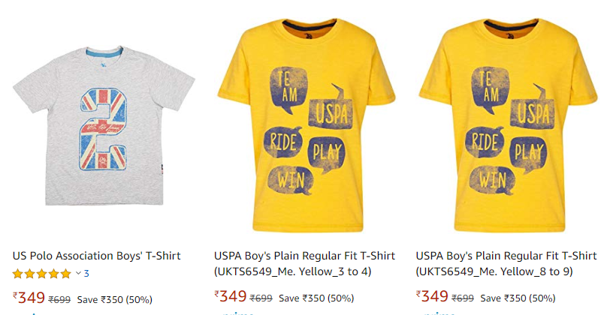Click the ₹349 price of the Yellow_3 to 4 shirt
This screenshot has height=315, width=604.
point(231,296)
